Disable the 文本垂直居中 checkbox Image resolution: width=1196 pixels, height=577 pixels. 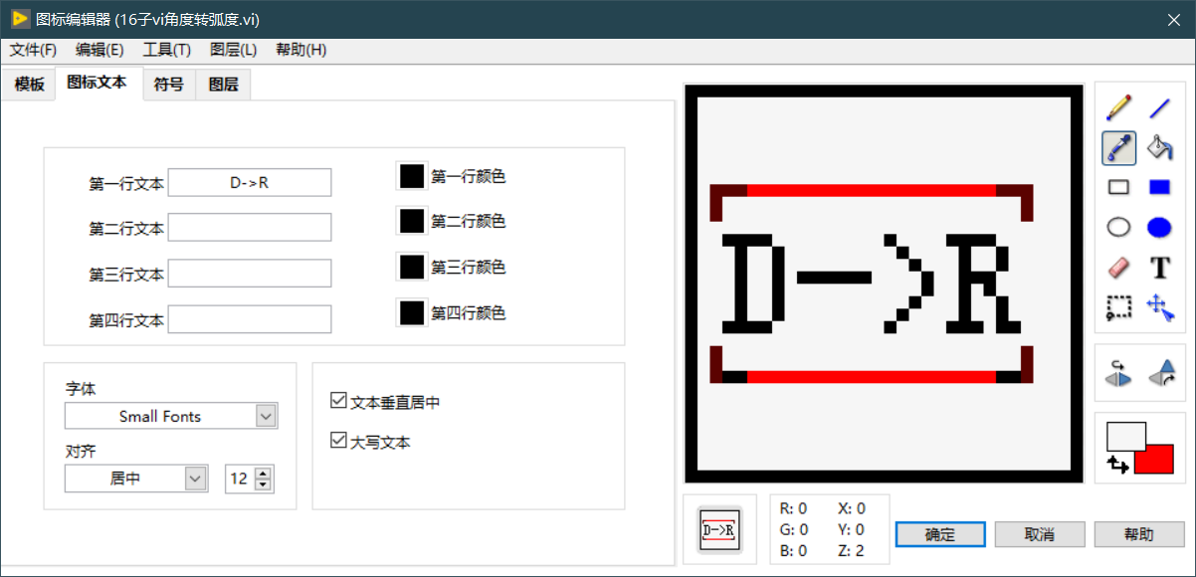tap(338, 401)
